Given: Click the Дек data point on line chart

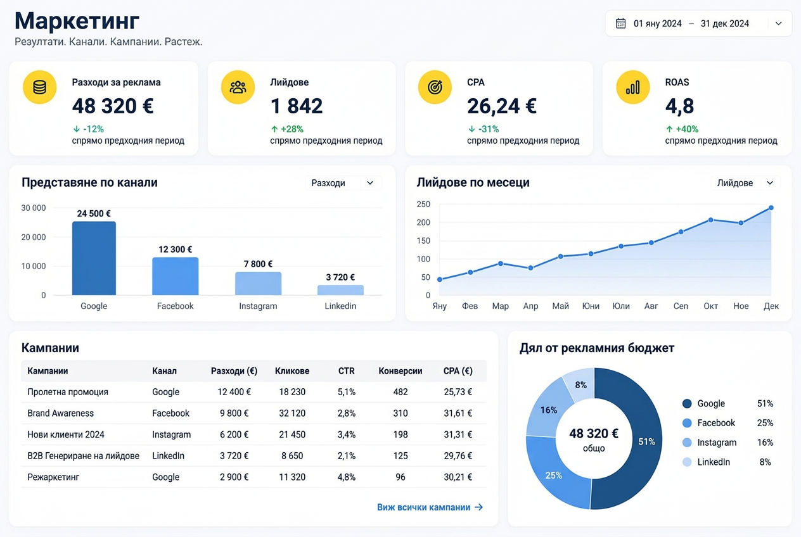Looking at the screenshot, I should click(x=771, y=208).
